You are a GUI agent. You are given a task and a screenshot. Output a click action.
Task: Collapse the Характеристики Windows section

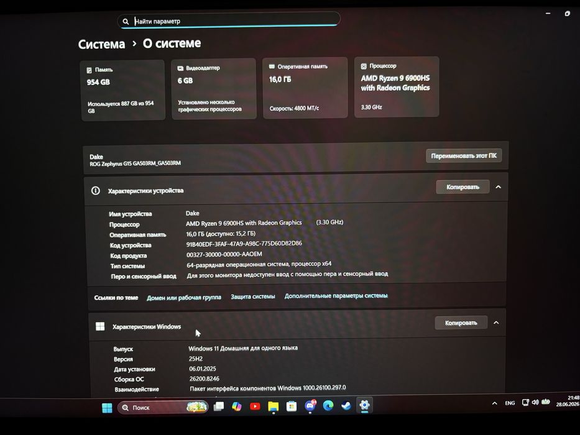click(x=496, y=323)
